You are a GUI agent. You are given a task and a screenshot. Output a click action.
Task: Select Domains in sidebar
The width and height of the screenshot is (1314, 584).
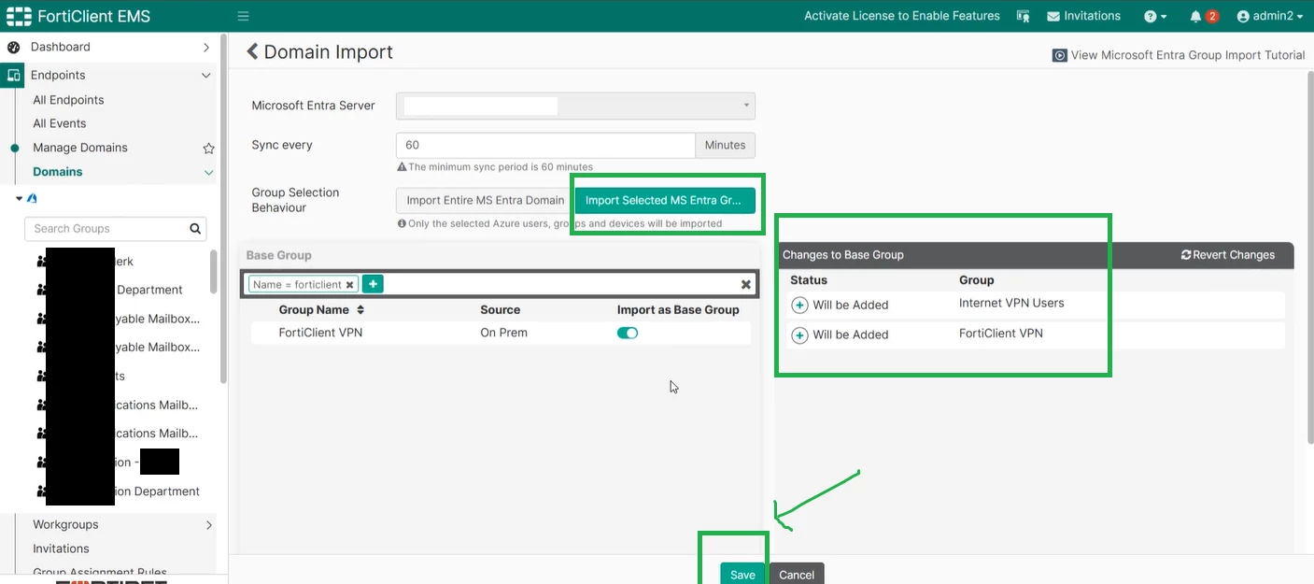[57, 172]
